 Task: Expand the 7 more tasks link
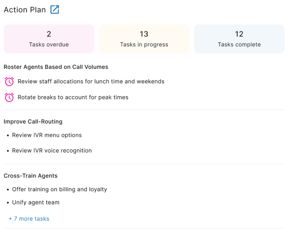[x=29, y=218]
